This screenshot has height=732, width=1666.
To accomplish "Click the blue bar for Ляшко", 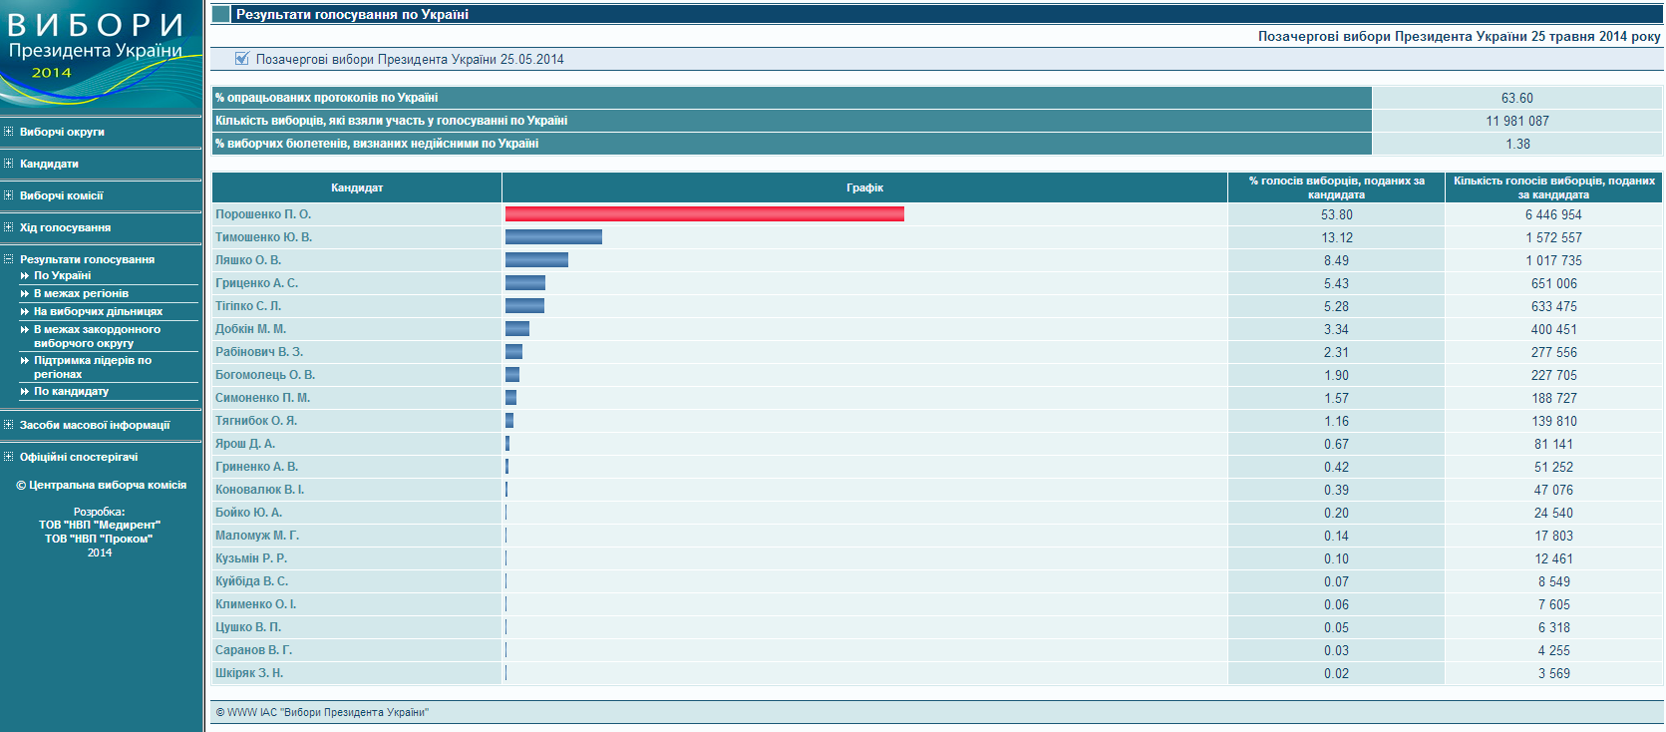I will (536, 259).
